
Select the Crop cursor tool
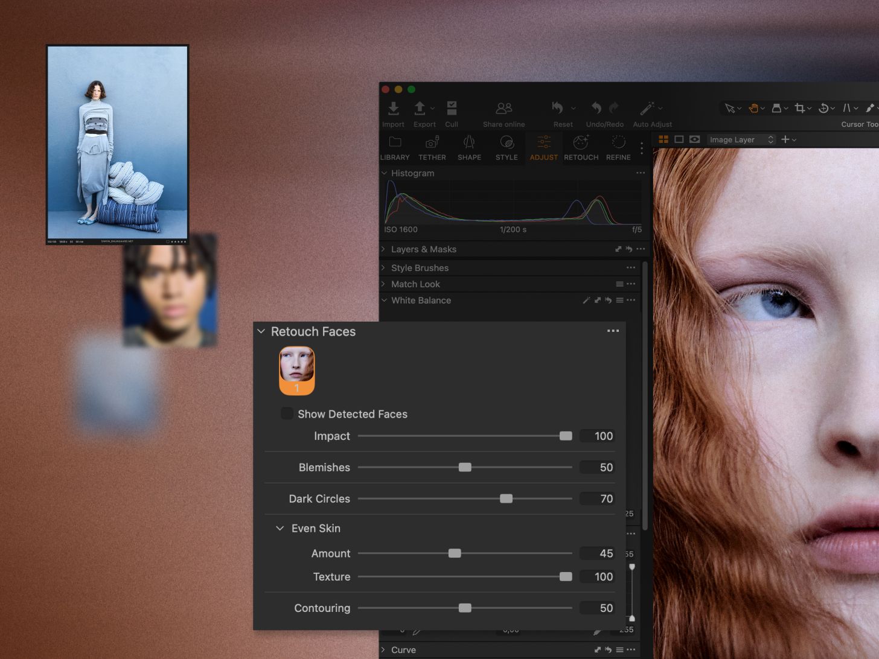click(x=800, y=108)
